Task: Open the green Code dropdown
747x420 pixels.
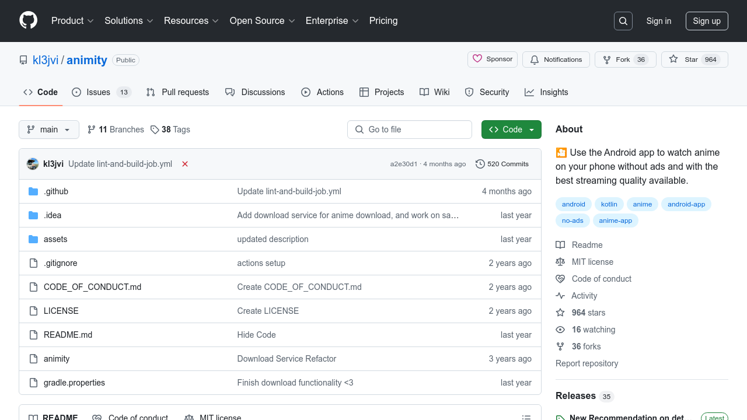Action: pos(511,129)
